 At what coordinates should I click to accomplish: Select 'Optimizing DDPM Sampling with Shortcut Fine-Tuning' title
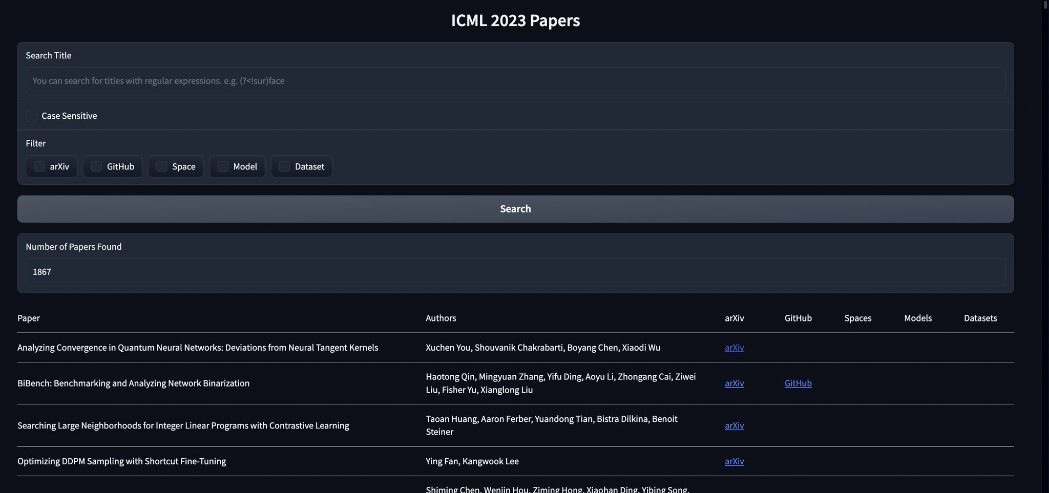(122, 461)
